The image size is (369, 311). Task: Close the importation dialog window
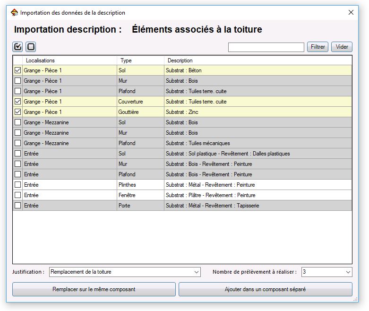pos(351,12)
